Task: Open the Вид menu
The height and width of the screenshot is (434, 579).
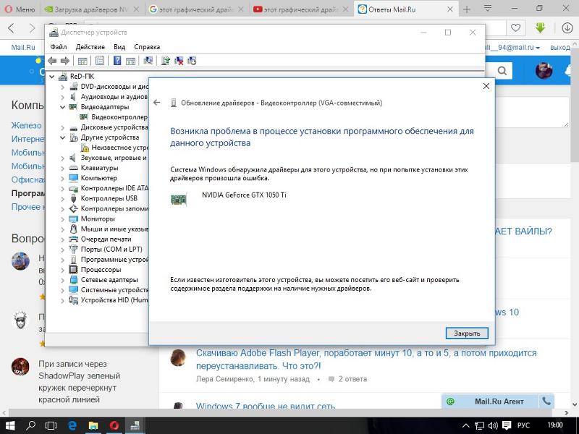Action: click(x=119, y=47)
